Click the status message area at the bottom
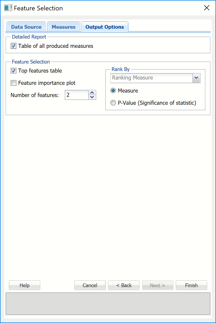 pyautogui.click(x=108, y=304)
